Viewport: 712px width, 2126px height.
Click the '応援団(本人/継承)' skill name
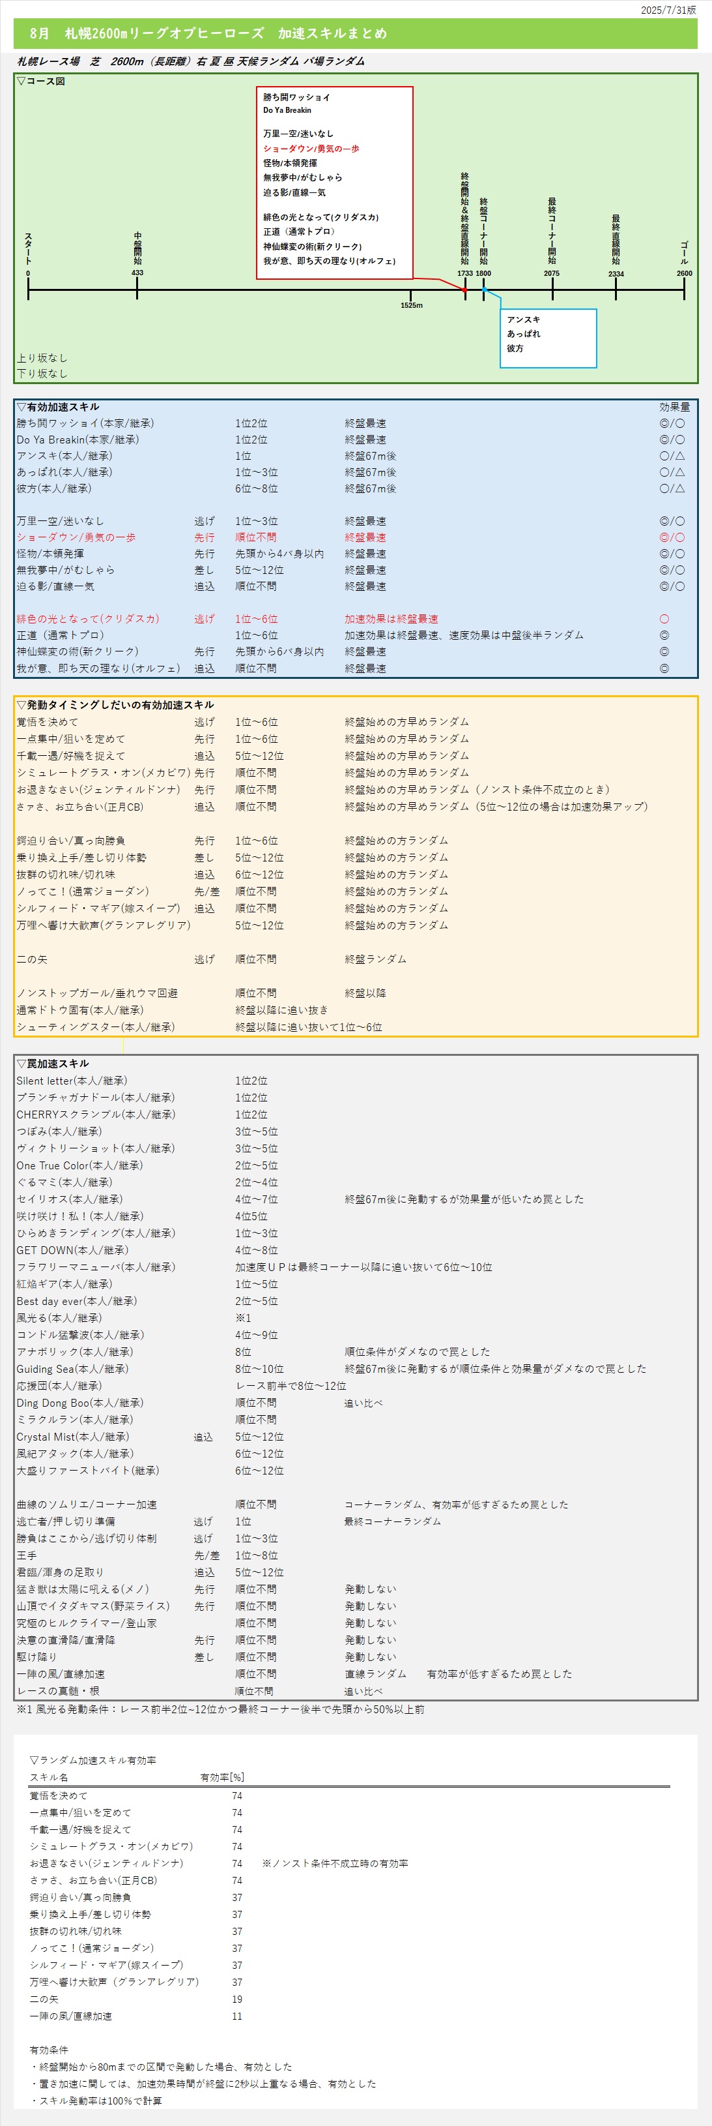59,1386
